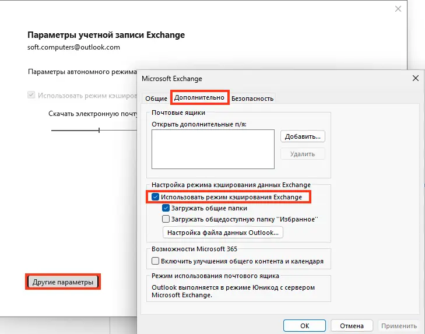This screenshot has height=334, width=425.
Task: Open the Дополнительно tab
Action: (199, 97)
